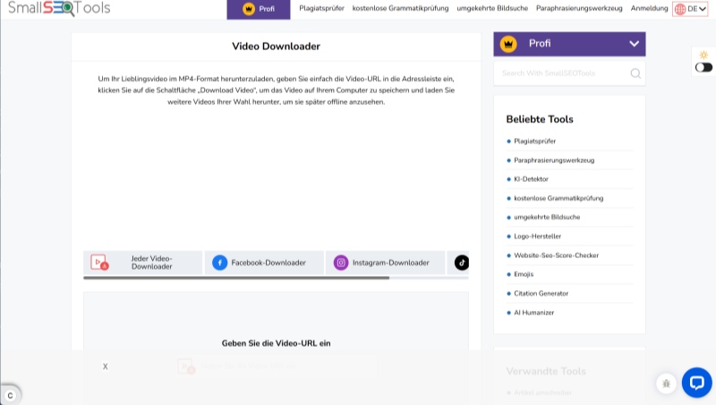
Task: Click the Facebook icon in downloader tabs
Action: (219, 263)
